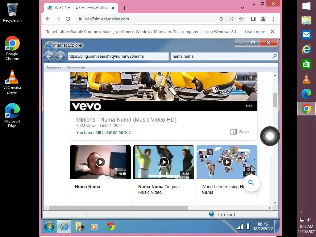Click the circular assistive touch button

tap(270, 136)
